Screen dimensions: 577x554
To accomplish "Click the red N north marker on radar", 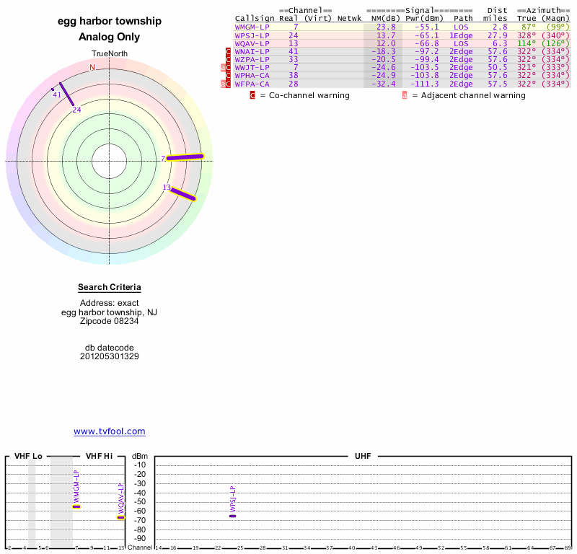I will (92, 68).
